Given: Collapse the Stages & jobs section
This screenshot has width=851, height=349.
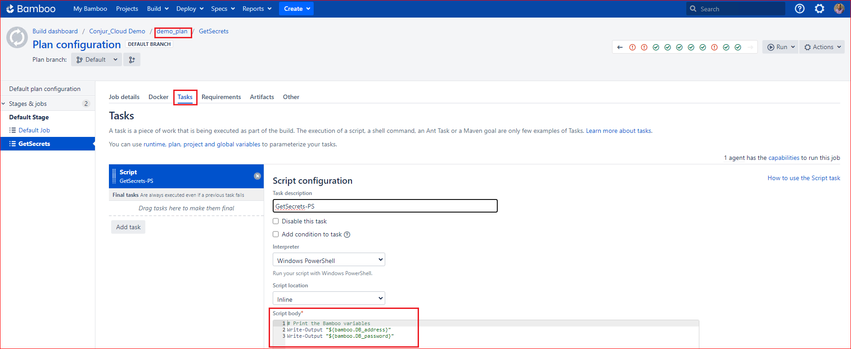Looking at the screenshot, I should 4,104.
